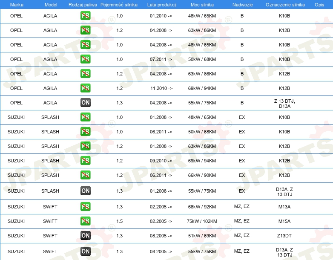Screen dimensions: 333x260
Task: Click the Oznaczenie silnika column header
Action: coord(285,5)
